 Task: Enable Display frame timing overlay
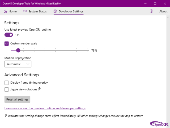(x=7, y=83)
